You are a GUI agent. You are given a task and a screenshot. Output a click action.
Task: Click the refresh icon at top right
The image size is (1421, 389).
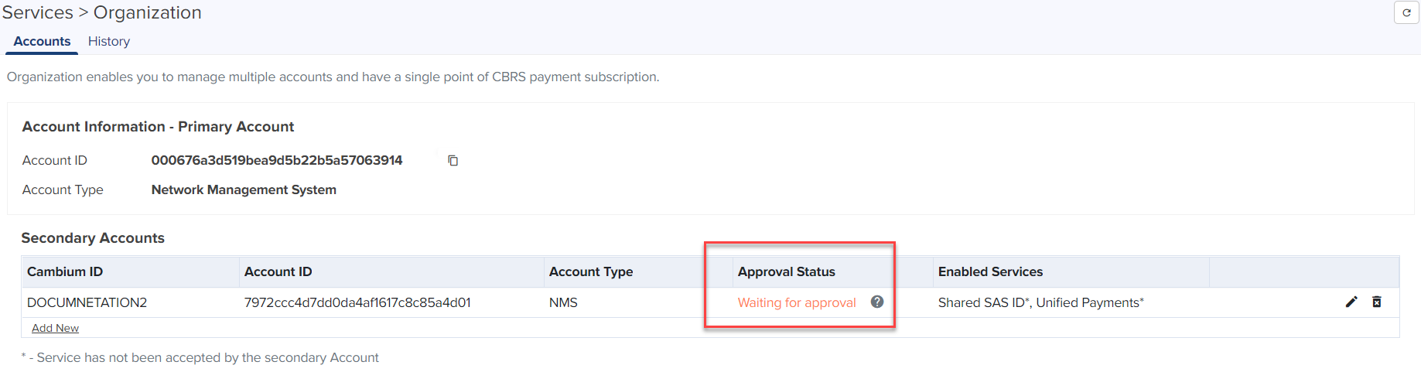coord(1406,13)
